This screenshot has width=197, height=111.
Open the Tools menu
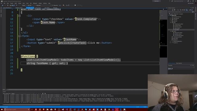coord(27,3)
